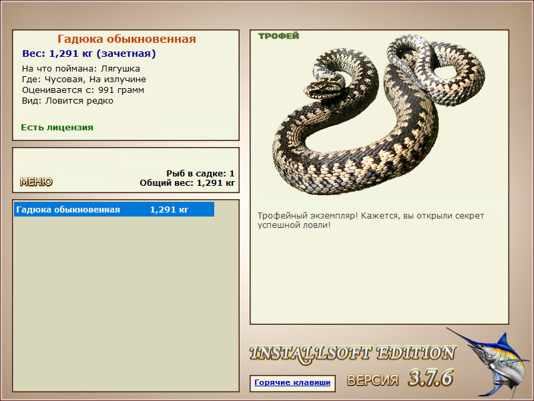
Task: Click the Гадюка обыкновенная title heading
Action: coord(126,39)
